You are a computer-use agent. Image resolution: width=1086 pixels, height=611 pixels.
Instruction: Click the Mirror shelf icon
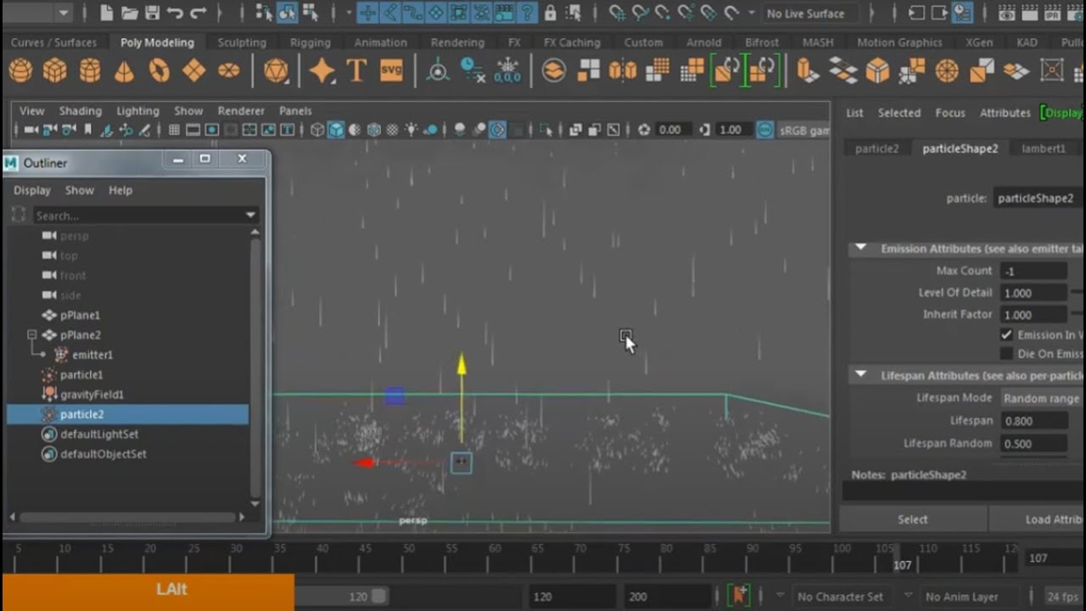(x=623, y=70)
